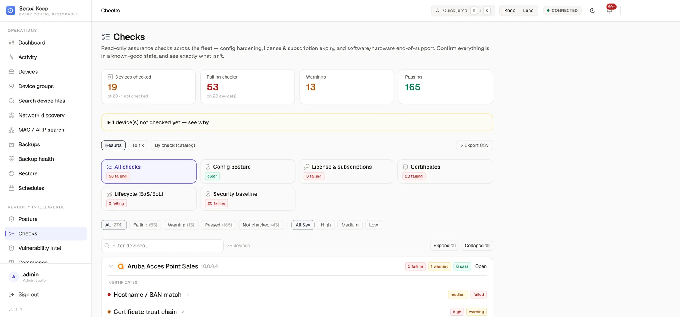680x317 pixels.
Task: Filter status by Not checked (43)
Action: (261, 225)
